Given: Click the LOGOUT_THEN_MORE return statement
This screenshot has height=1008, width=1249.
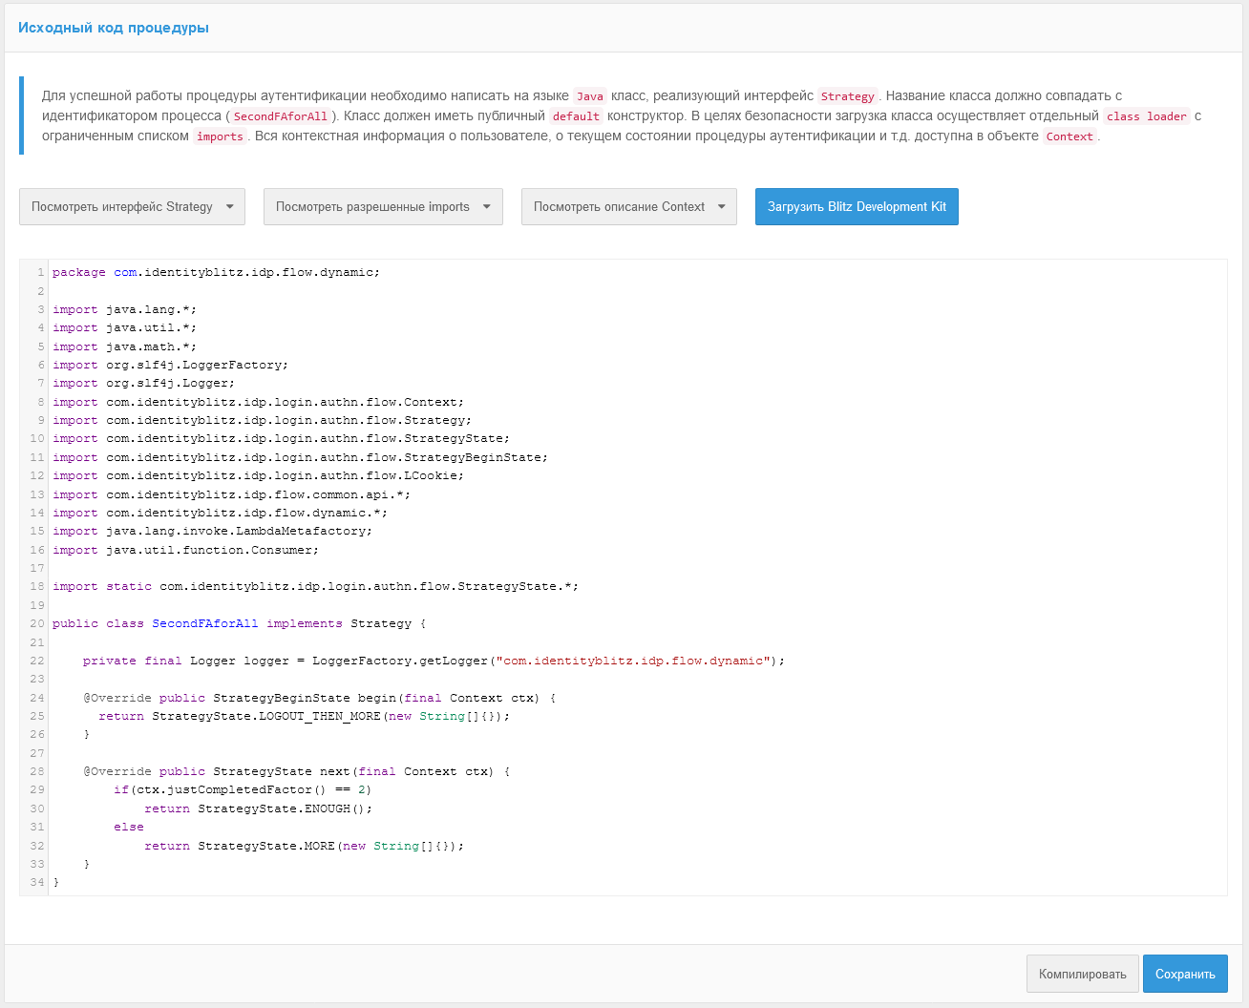Looking at the screenshot, I should [304, 717].
